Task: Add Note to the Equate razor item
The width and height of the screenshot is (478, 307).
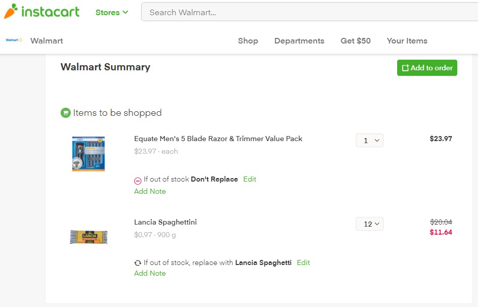Action: click(x=150, y=191)
